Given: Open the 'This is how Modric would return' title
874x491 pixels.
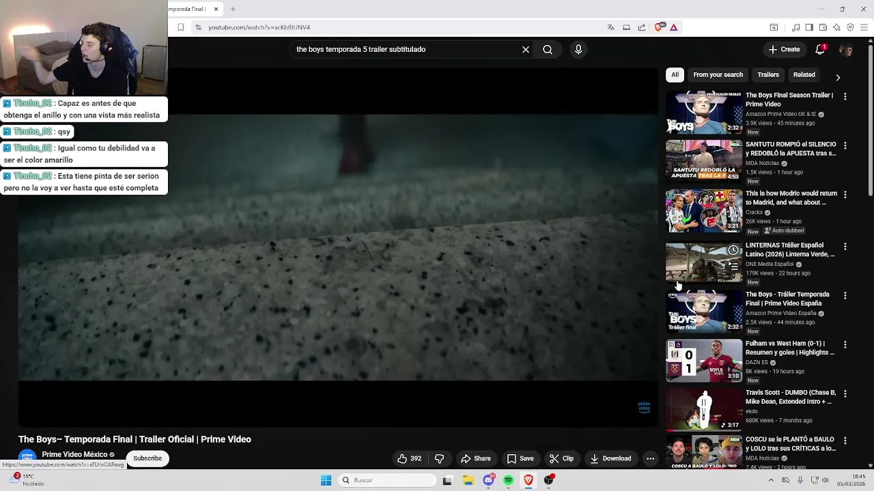Looking at the screenshot, I should 791,198.
